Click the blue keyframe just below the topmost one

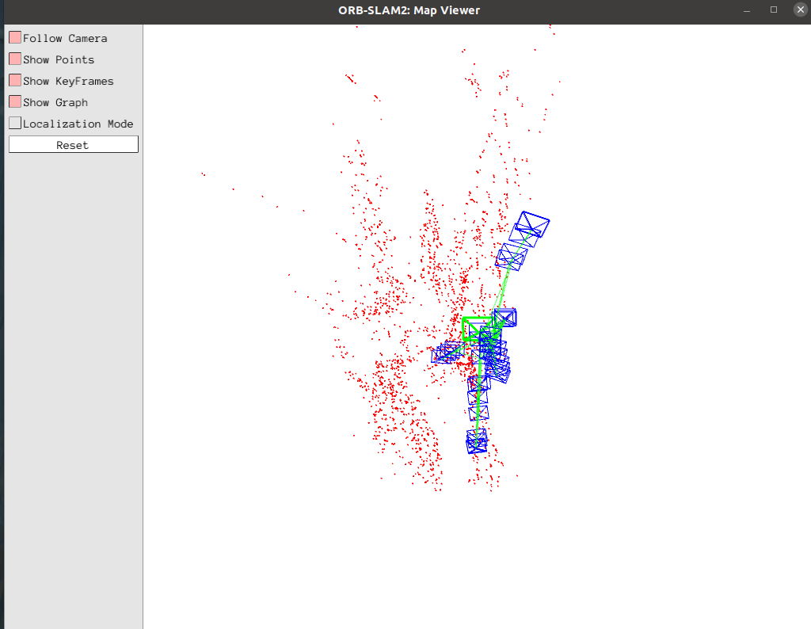pyautogui.click(x=512, y=255)
